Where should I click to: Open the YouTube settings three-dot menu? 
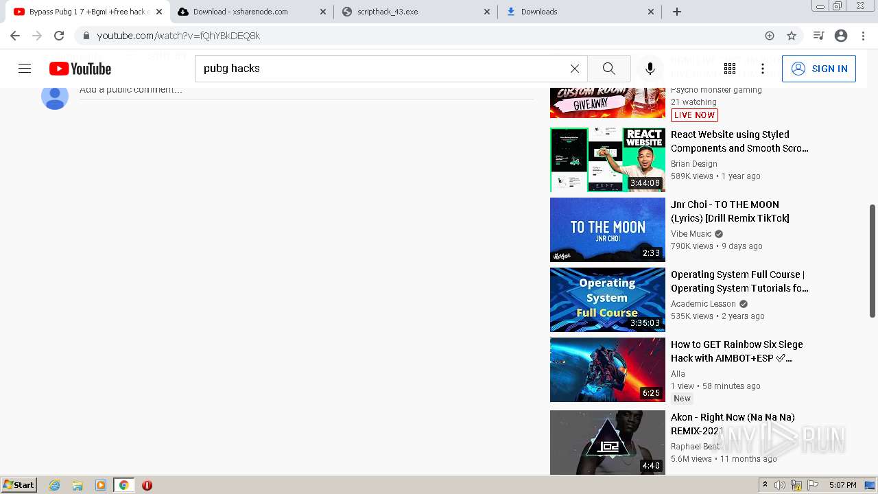pos(763,69)
